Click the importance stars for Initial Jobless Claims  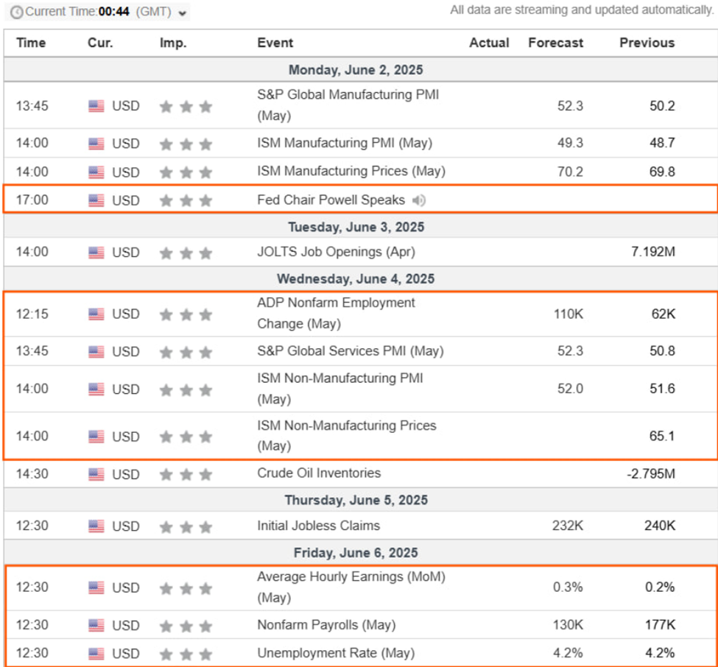click(186, 527)
